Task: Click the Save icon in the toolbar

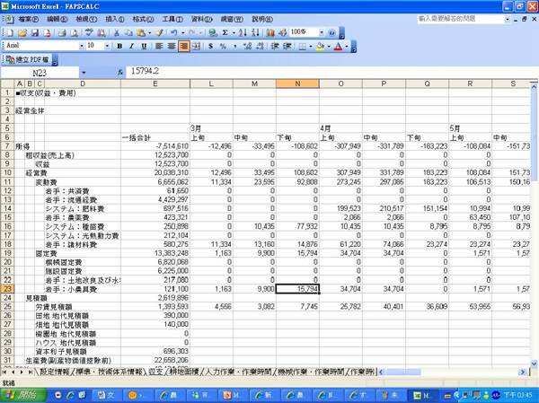Action: tap(34, 32)
